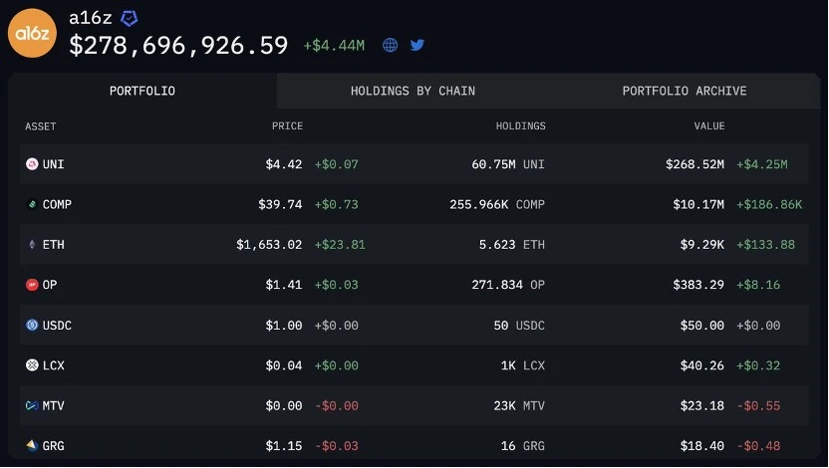Click the verified badge next to a16z

[x=130, y=18]
